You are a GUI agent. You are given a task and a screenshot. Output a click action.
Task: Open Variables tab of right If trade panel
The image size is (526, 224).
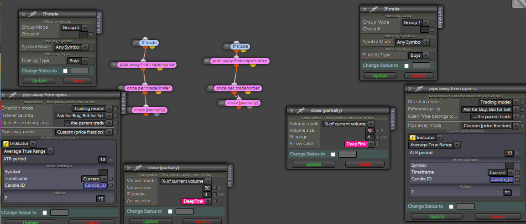tap(440, 17)
